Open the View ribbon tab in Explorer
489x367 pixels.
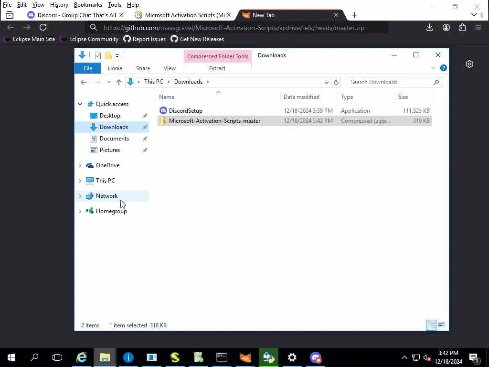pyautogui.click(x=170, y=68)
